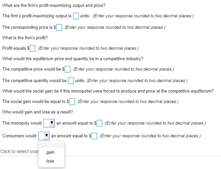221x169 pixels.
Task: Click the competitive industry equilibrium question text
Action: 73,59
